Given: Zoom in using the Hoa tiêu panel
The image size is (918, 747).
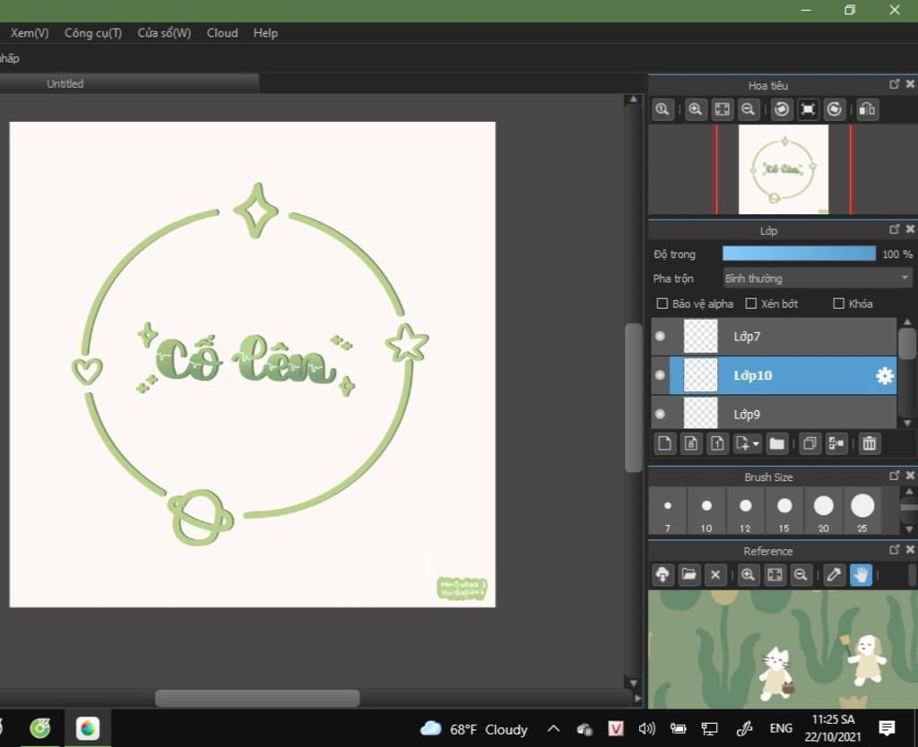Looking at the screenshot, I should tap(695, 109).
